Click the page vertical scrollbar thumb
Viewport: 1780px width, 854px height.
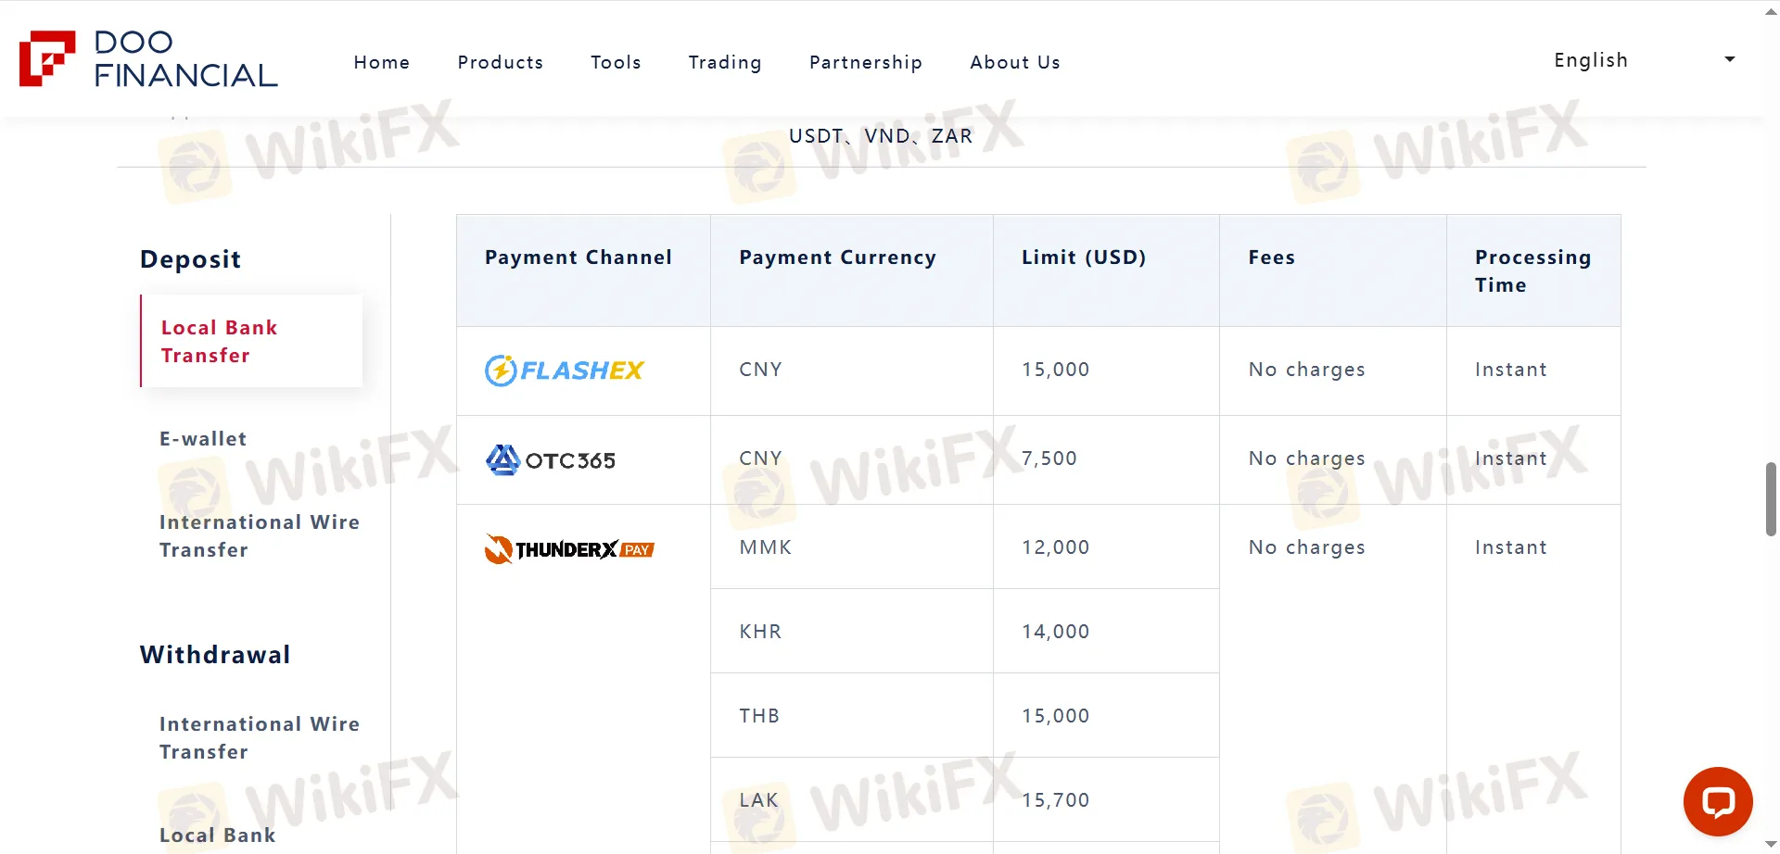click(x=1771, y=498)
